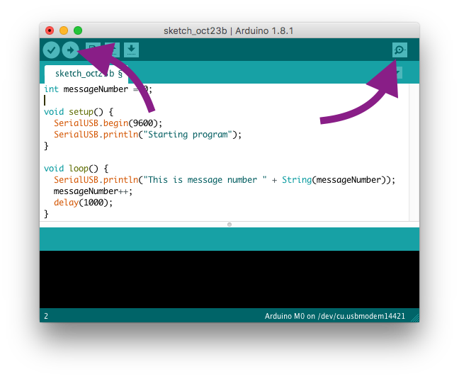Click the line 'int messageNumber' in editor
Viewport: 459px width, 379px height.
tap(98, 89)
